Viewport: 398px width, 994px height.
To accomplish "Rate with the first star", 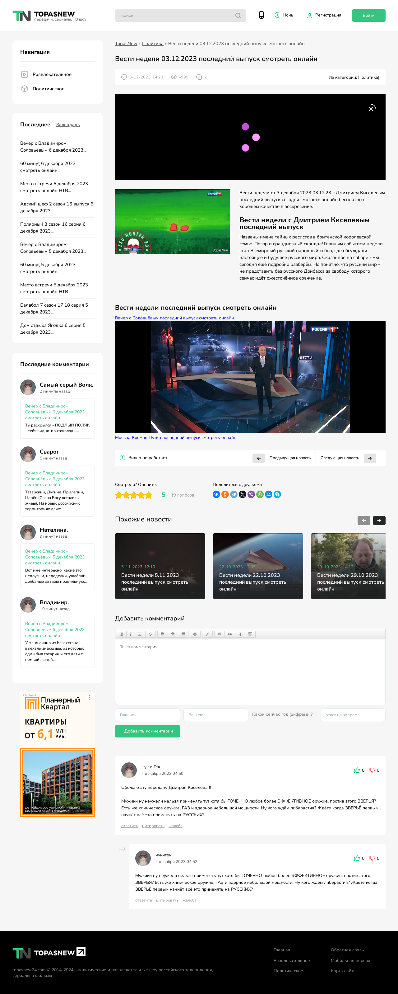I will click(x=119, y=495).
